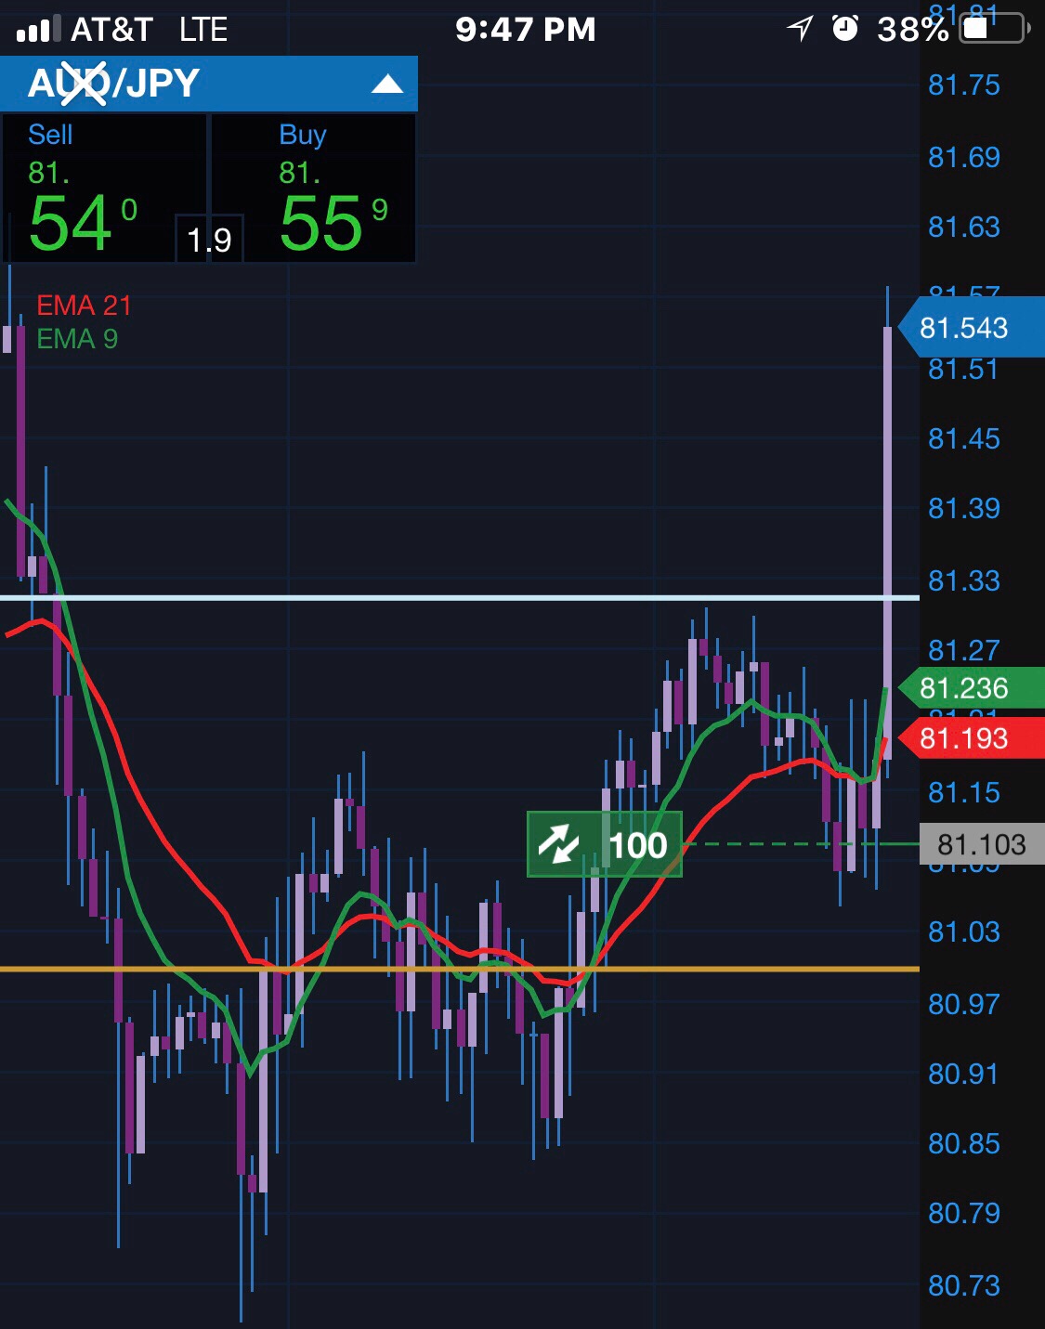Tap the Sell price panel 81.540

coord(104,189)
